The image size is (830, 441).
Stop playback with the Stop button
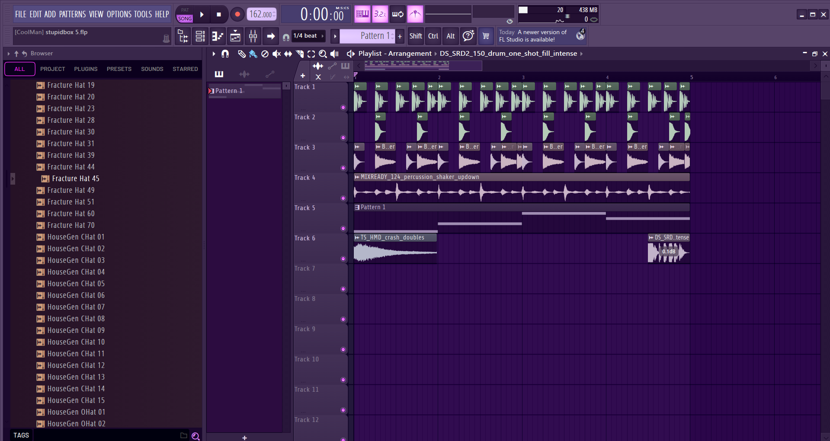point(219,14)
